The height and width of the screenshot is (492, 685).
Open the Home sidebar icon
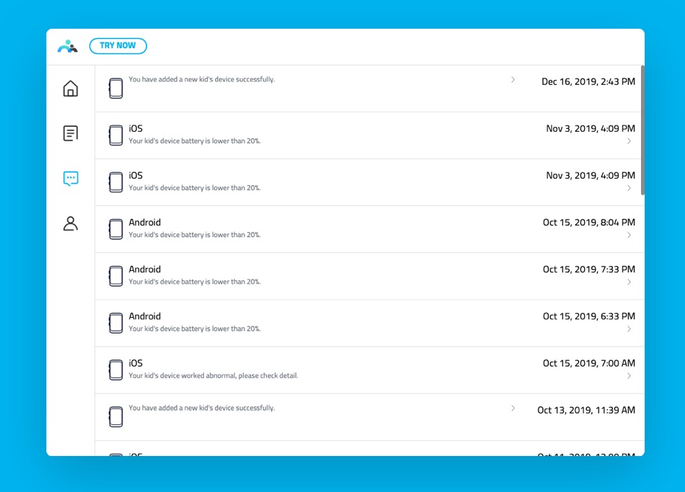pyautogui.click(x=71, y=89)
